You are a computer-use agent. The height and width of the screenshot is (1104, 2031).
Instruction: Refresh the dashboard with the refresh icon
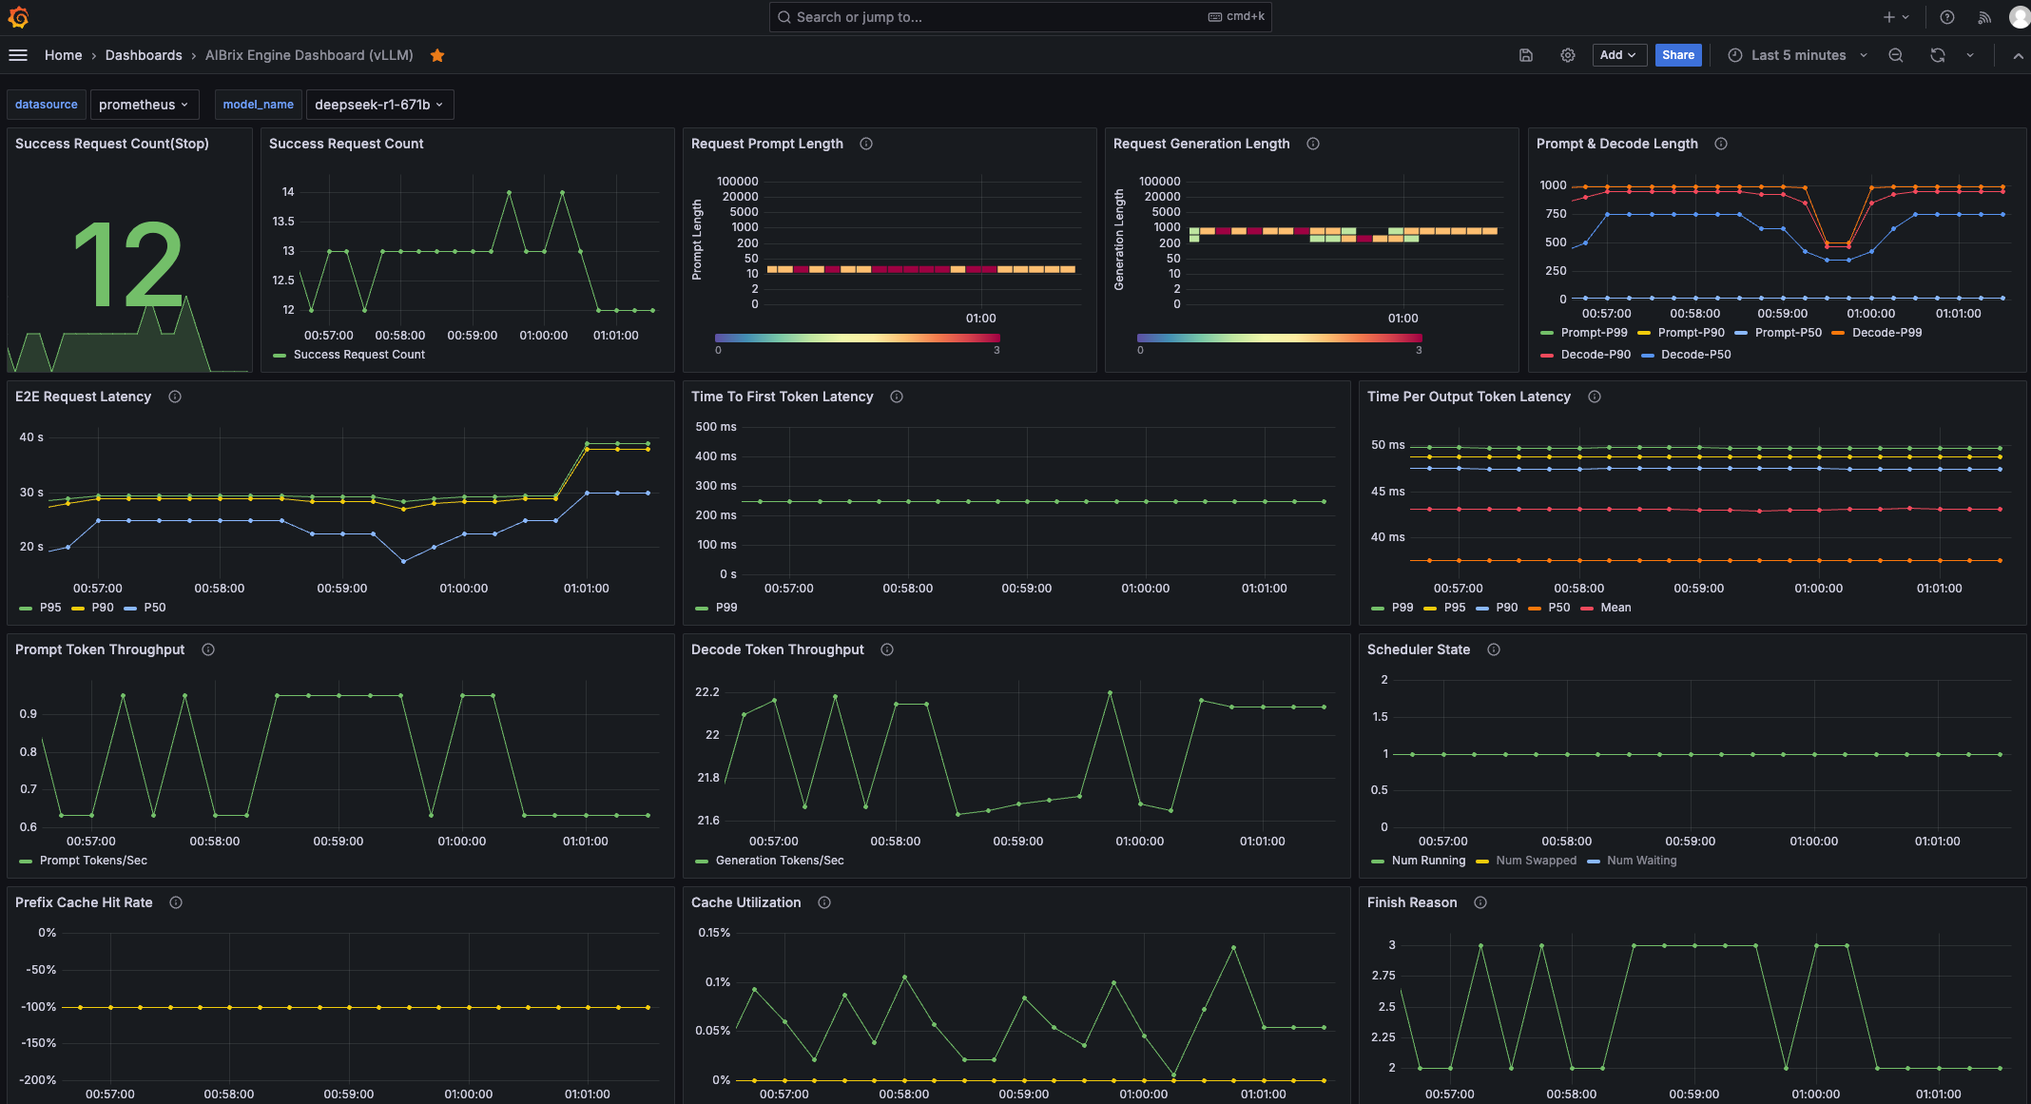coord(1938,55)
